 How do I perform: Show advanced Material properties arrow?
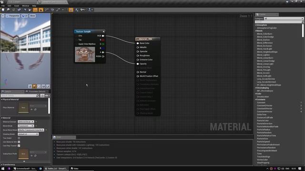tap(24, 161)
